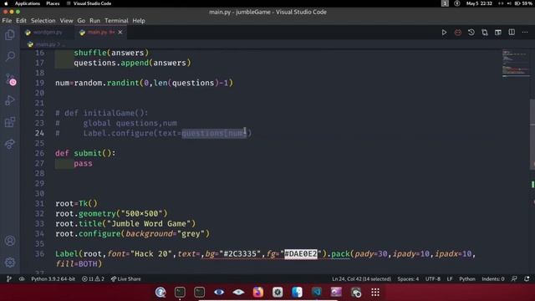Click Ln 24, Col 42 cursor position
The width and height of the screenshot is (535, 301).
coord(361,278)
